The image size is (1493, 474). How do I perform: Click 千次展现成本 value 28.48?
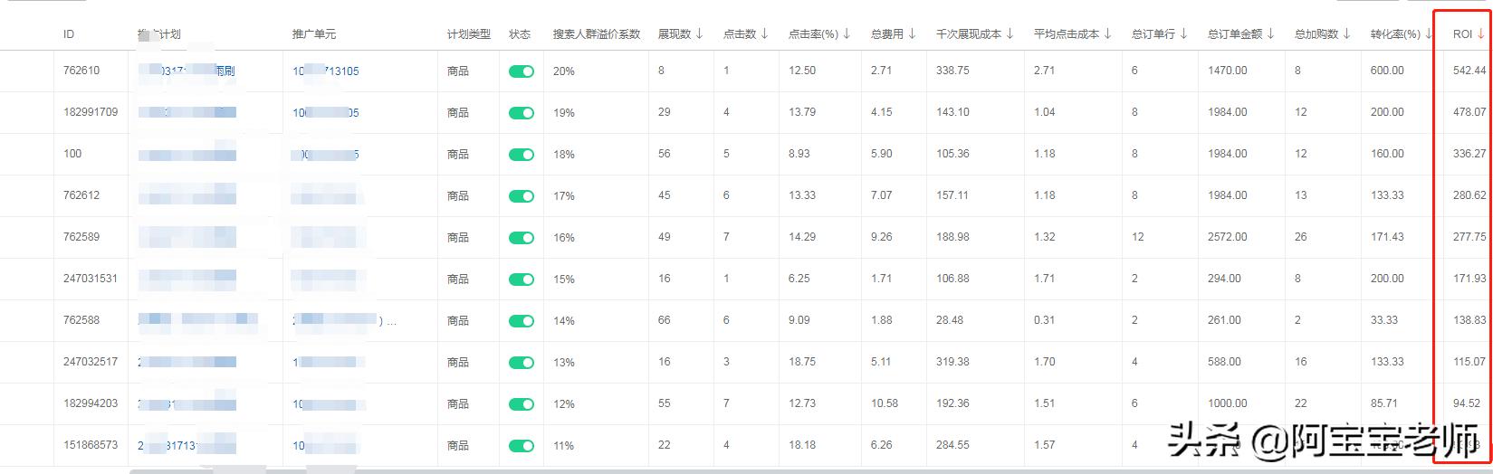(x=950, y=320)
